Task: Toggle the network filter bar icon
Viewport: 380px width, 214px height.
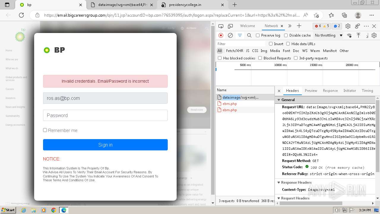Action: pos(240,35)
